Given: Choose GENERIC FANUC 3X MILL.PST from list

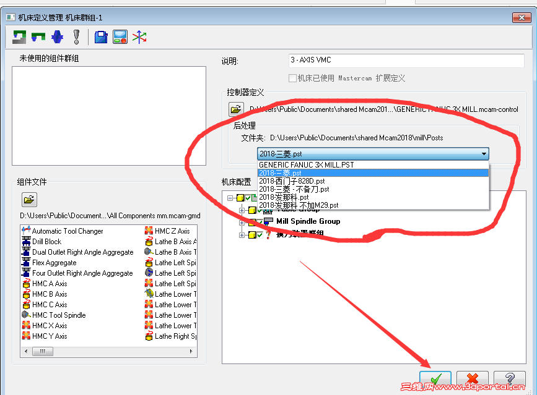Looking at the screenshot, I should [x=373, y=165].
